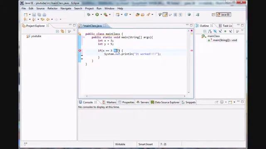Viewport: 266px width, 149px height.
Task: Toggle Hide Non-Public Members in Outline
Action: 225,31
